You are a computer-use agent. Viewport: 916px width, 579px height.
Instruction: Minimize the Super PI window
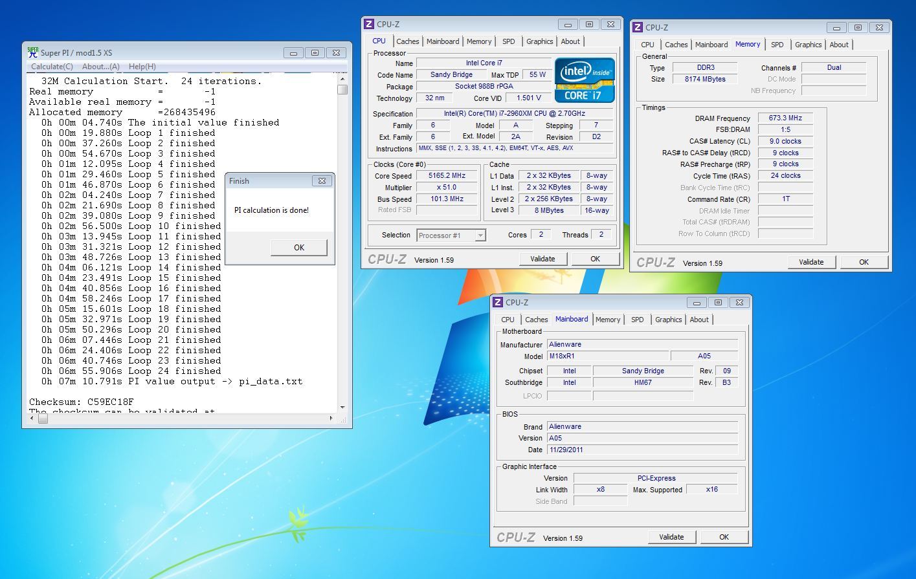pyautogui.click(x=293, y=52)
